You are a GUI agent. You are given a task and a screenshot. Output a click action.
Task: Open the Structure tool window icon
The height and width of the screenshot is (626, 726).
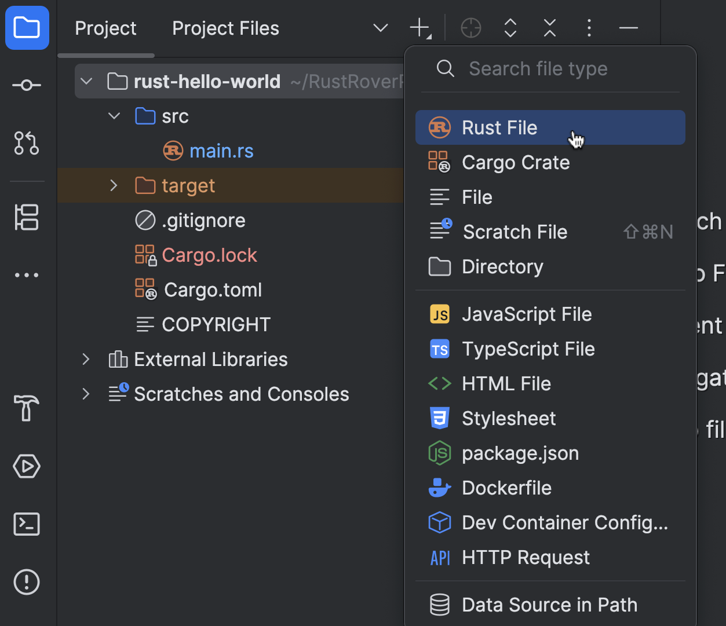pos(27,217)
